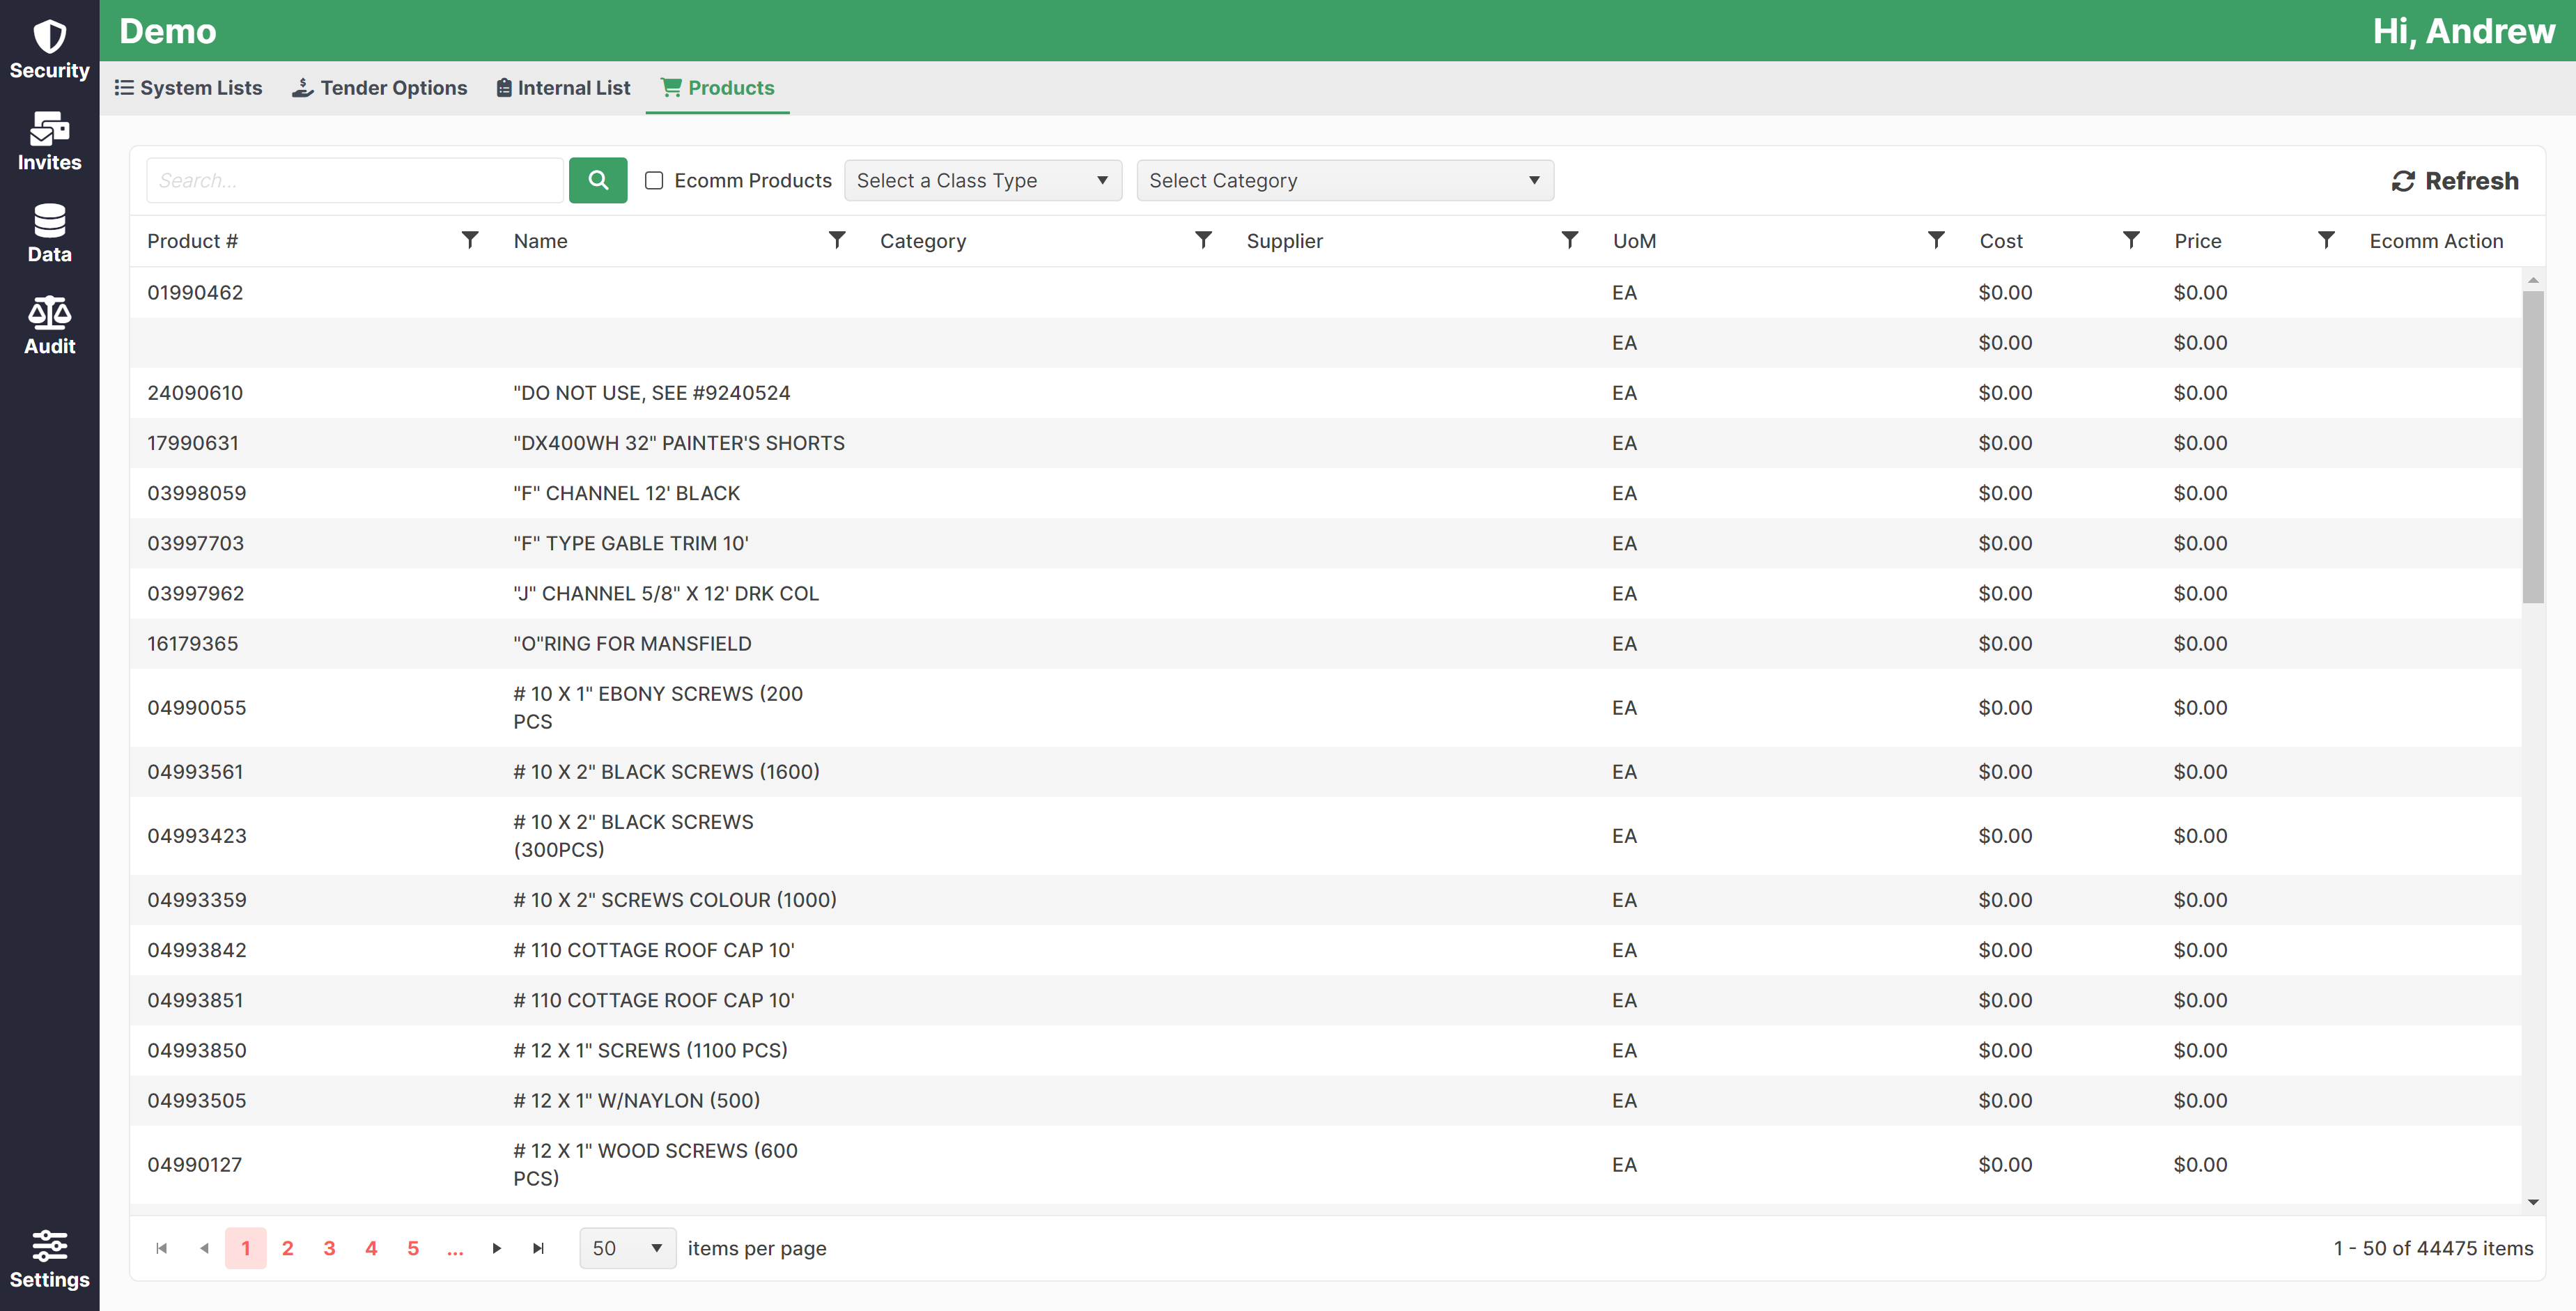
Task: Click the Search input field
Action: tap(355, 180)
